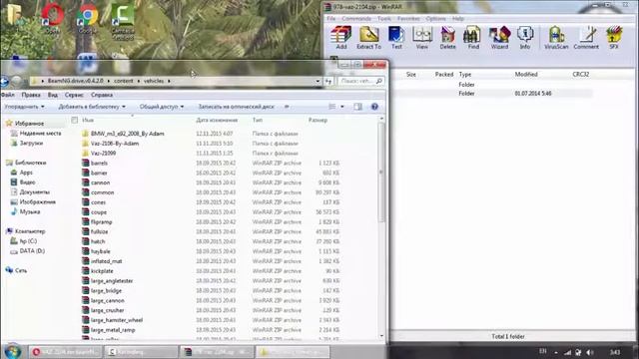Click the Find icon in WinRAR

[472, 37]
